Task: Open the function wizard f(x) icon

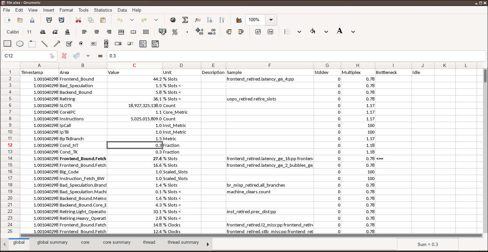Action: [x=197, y=20]
